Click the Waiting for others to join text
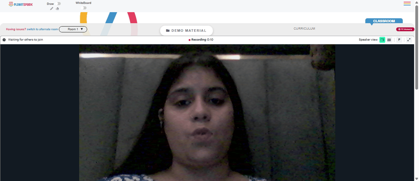419x181 pixels. pos(26,40)
